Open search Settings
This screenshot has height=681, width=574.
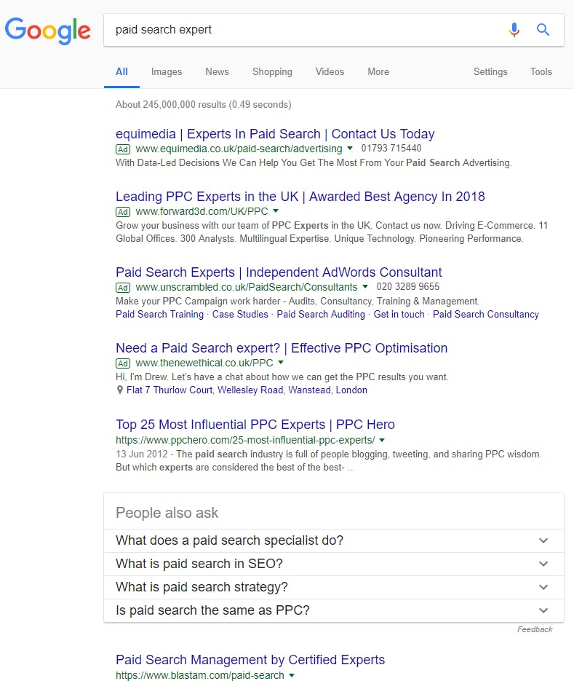point(490,72)
